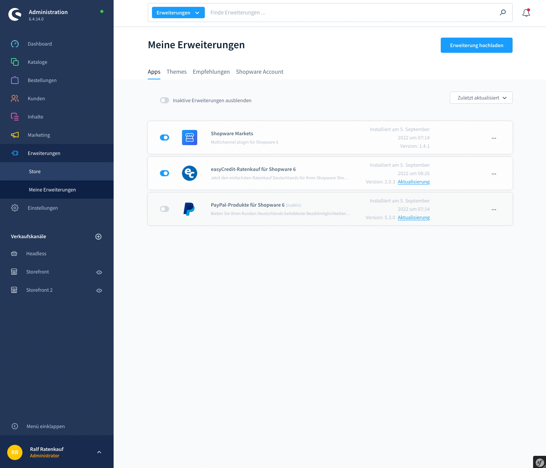Open Zuletzt aktualisiert sorting dropdown

click(x=481, y=98)
